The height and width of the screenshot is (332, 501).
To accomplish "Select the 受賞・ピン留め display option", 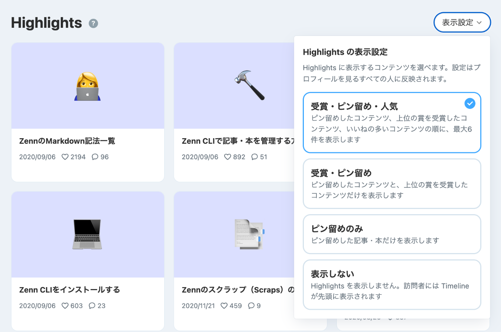I will pos(392,184).
